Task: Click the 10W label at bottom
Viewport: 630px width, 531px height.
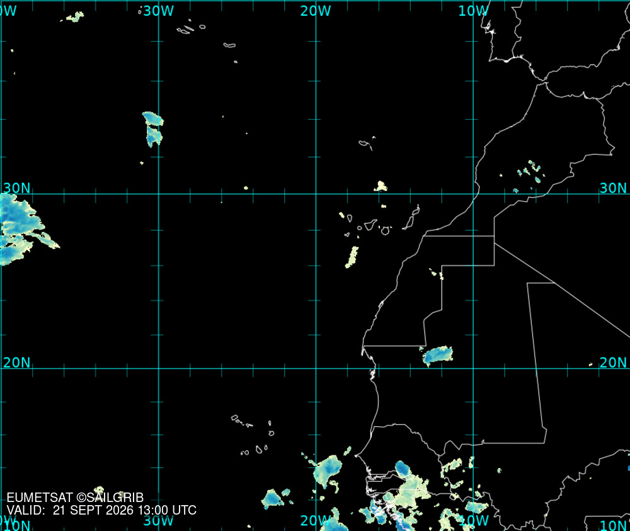Action: click(473, 520)
